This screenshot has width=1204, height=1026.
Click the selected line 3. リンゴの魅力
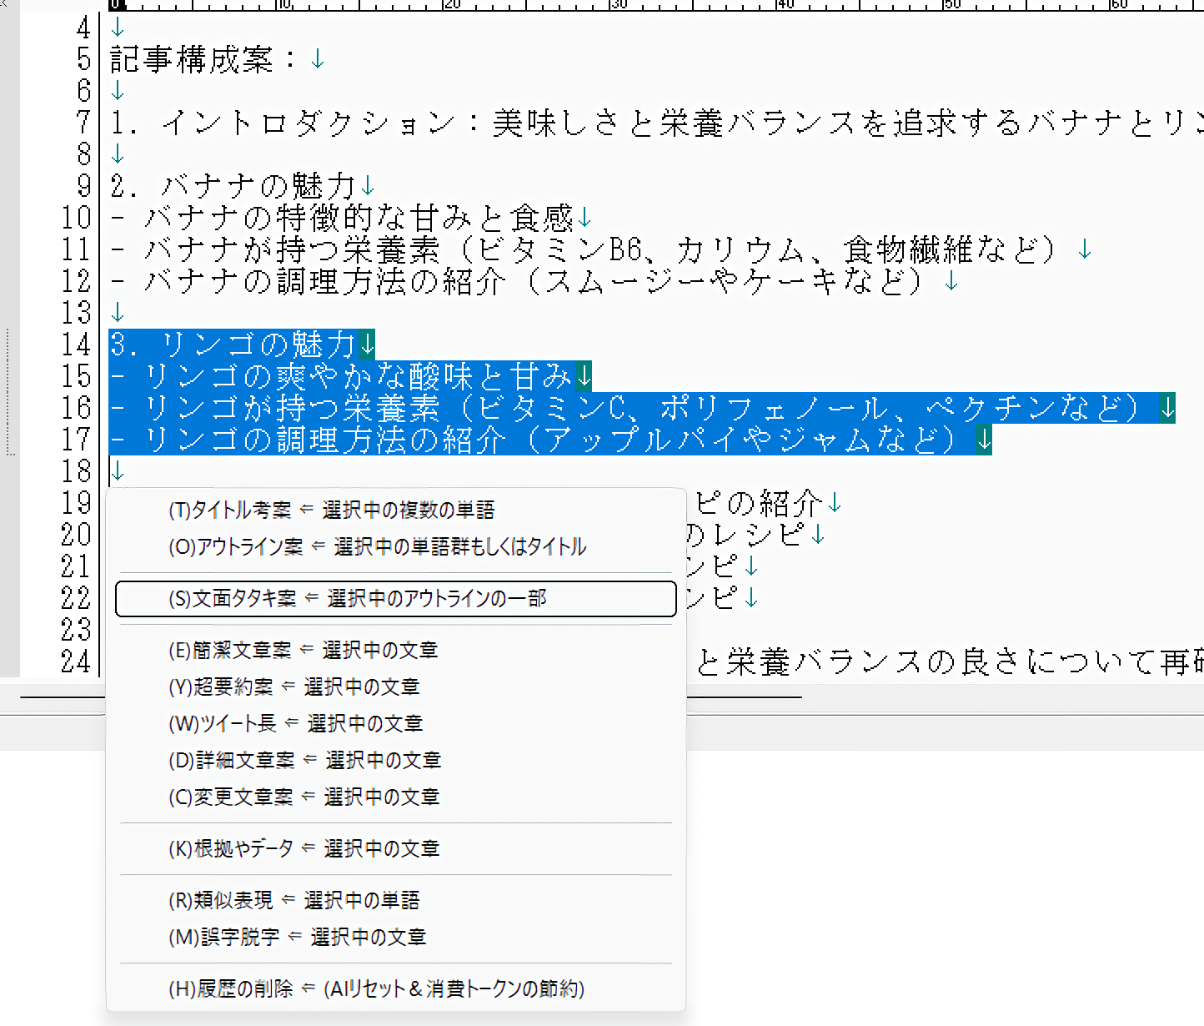233,345
